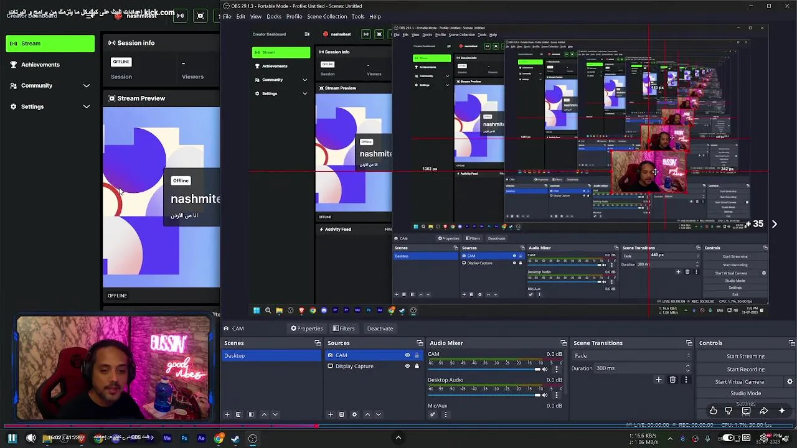Click Start Streaming in Controls
The height and width of the screenshot is (448, 797).
pos(745,357)
